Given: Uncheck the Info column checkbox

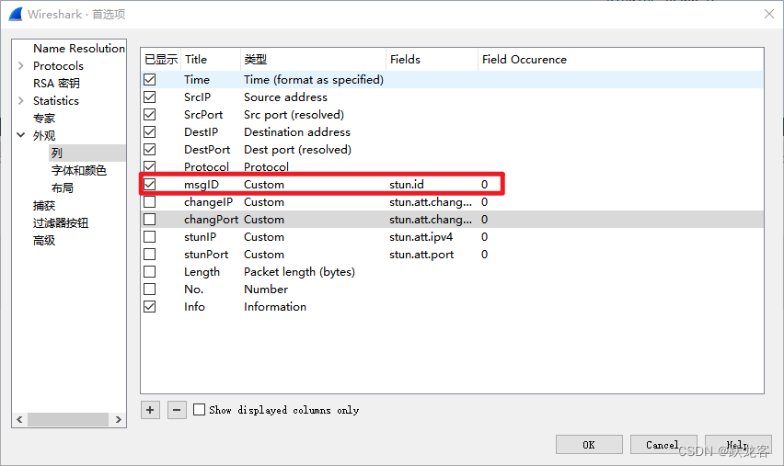Looking at the screenshot, I should (x=149, y=307).
